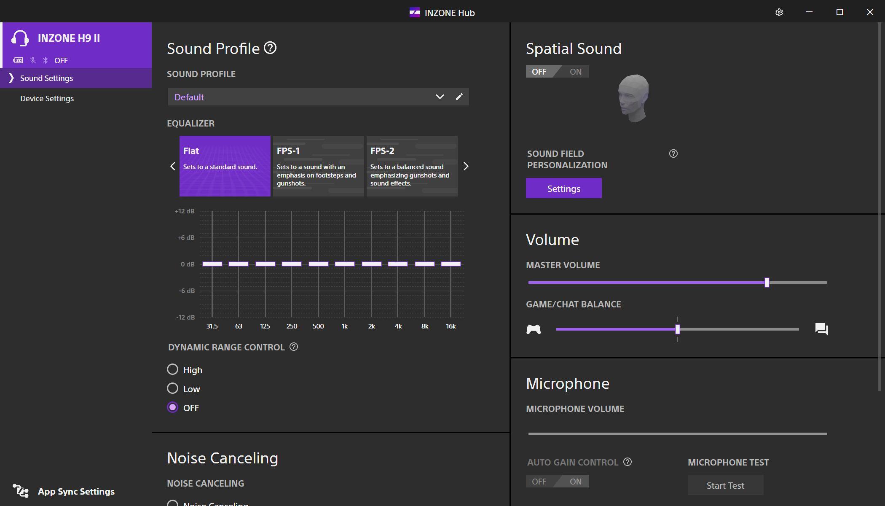Click the Auto Gain Control help icon
The image size is (885, 506).
coord(628,462)
